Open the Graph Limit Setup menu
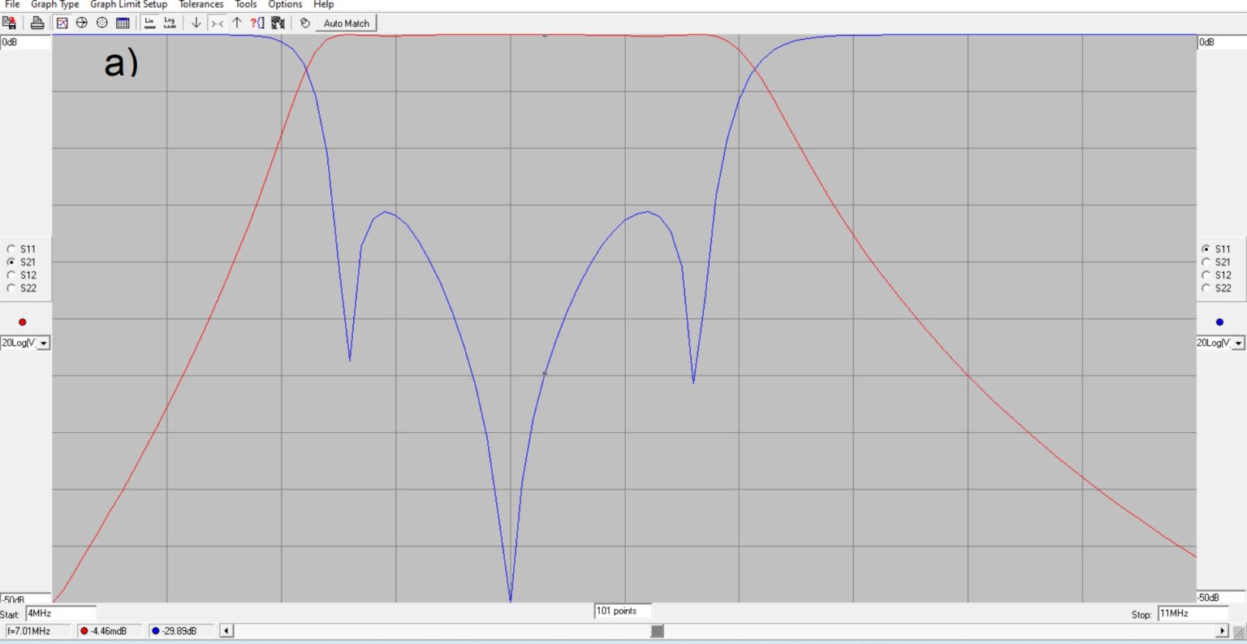The height and width of the screenshot is (644, 1247). pyautogui.click(x=130, y=4)
